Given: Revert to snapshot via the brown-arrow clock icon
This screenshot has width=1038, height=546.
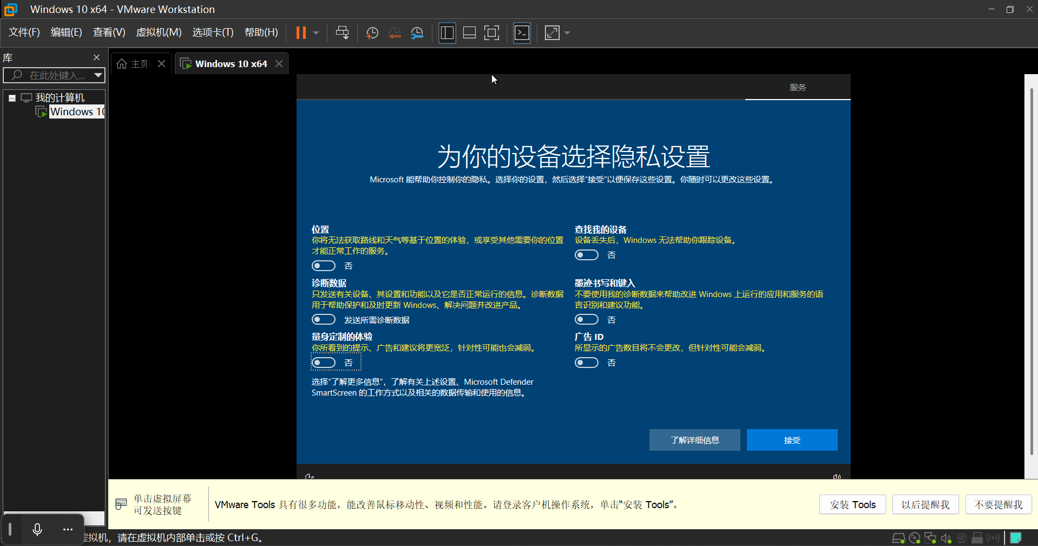Looking at the screenshot, I should click(395, 32).
